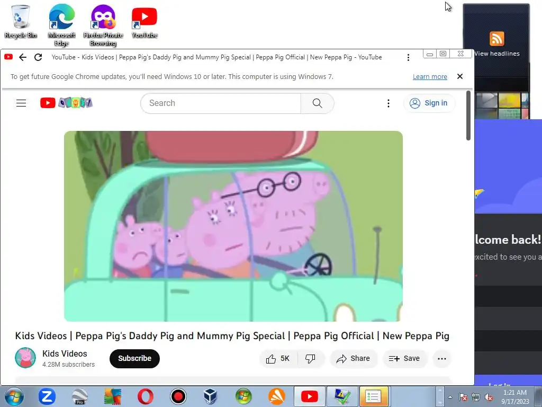Open network tray icon

[476, 397]
